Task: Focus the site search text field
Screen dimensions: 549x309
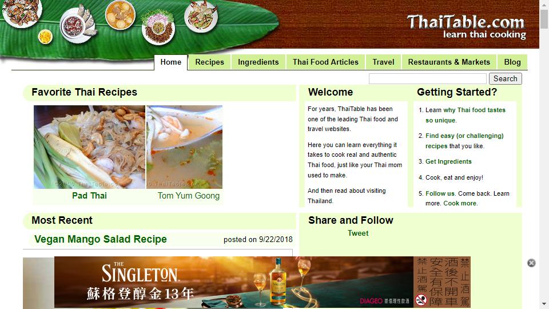Action: [x=428, y=78]
